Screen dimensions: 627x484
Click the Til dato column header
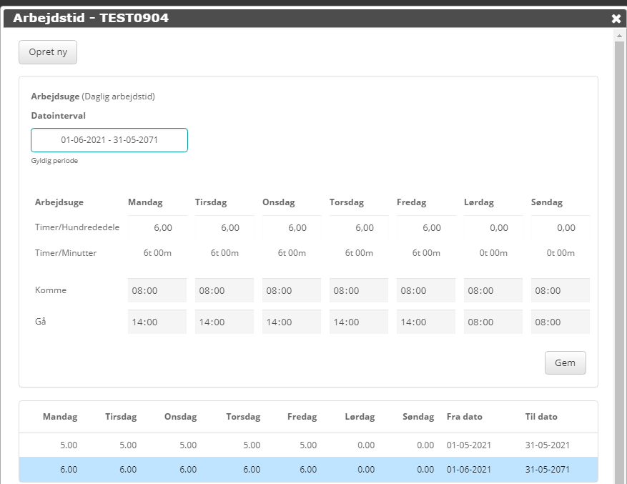pos(541,417)
